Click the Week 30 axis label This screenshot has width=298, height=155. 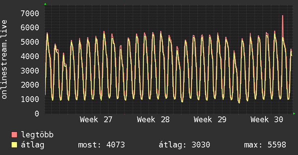pyautogui.click(x=267, y=120)
